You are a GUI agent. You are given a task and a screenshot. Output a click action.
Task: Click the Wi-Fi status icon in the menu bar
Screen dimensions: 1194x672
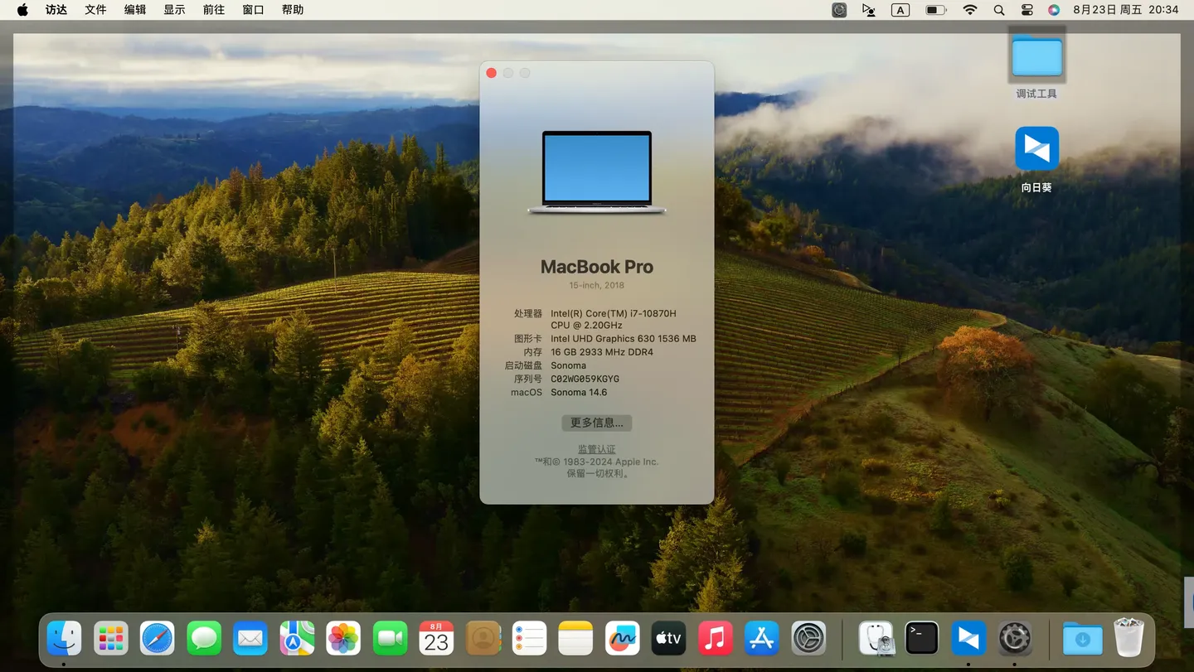969,10
